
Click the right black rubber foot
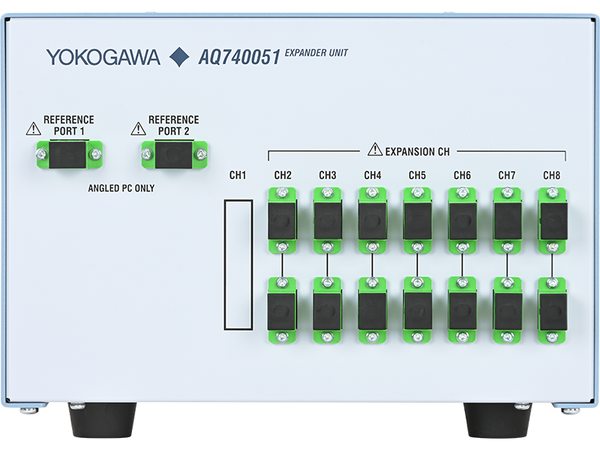[498, 420]
